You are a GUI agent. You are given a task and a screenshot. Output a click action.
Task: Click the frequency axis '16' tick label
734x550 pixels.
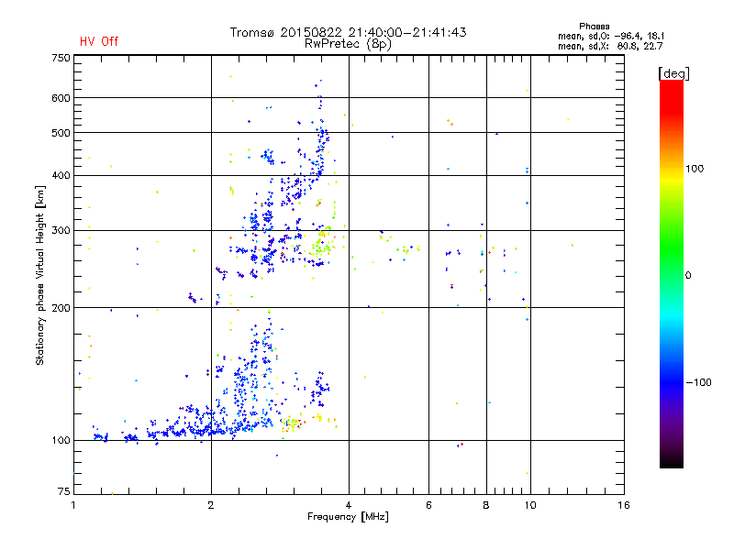coord(624,505)
